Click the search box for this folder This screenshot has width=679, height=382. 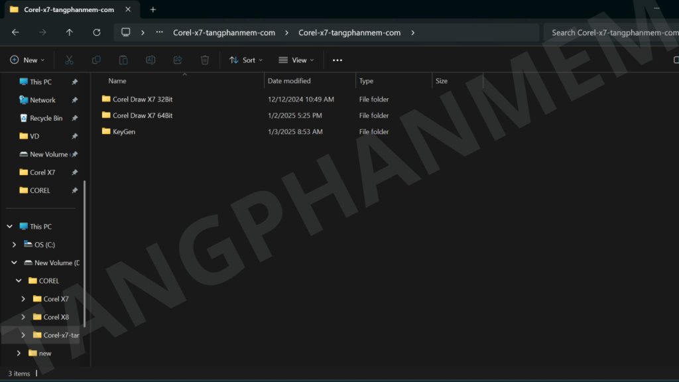coord(609,32)
